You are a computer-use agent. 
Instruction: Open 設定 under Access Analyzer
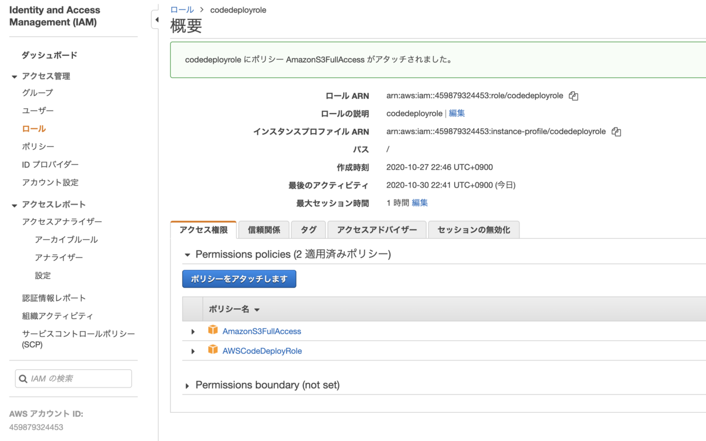tap(42, 275)
